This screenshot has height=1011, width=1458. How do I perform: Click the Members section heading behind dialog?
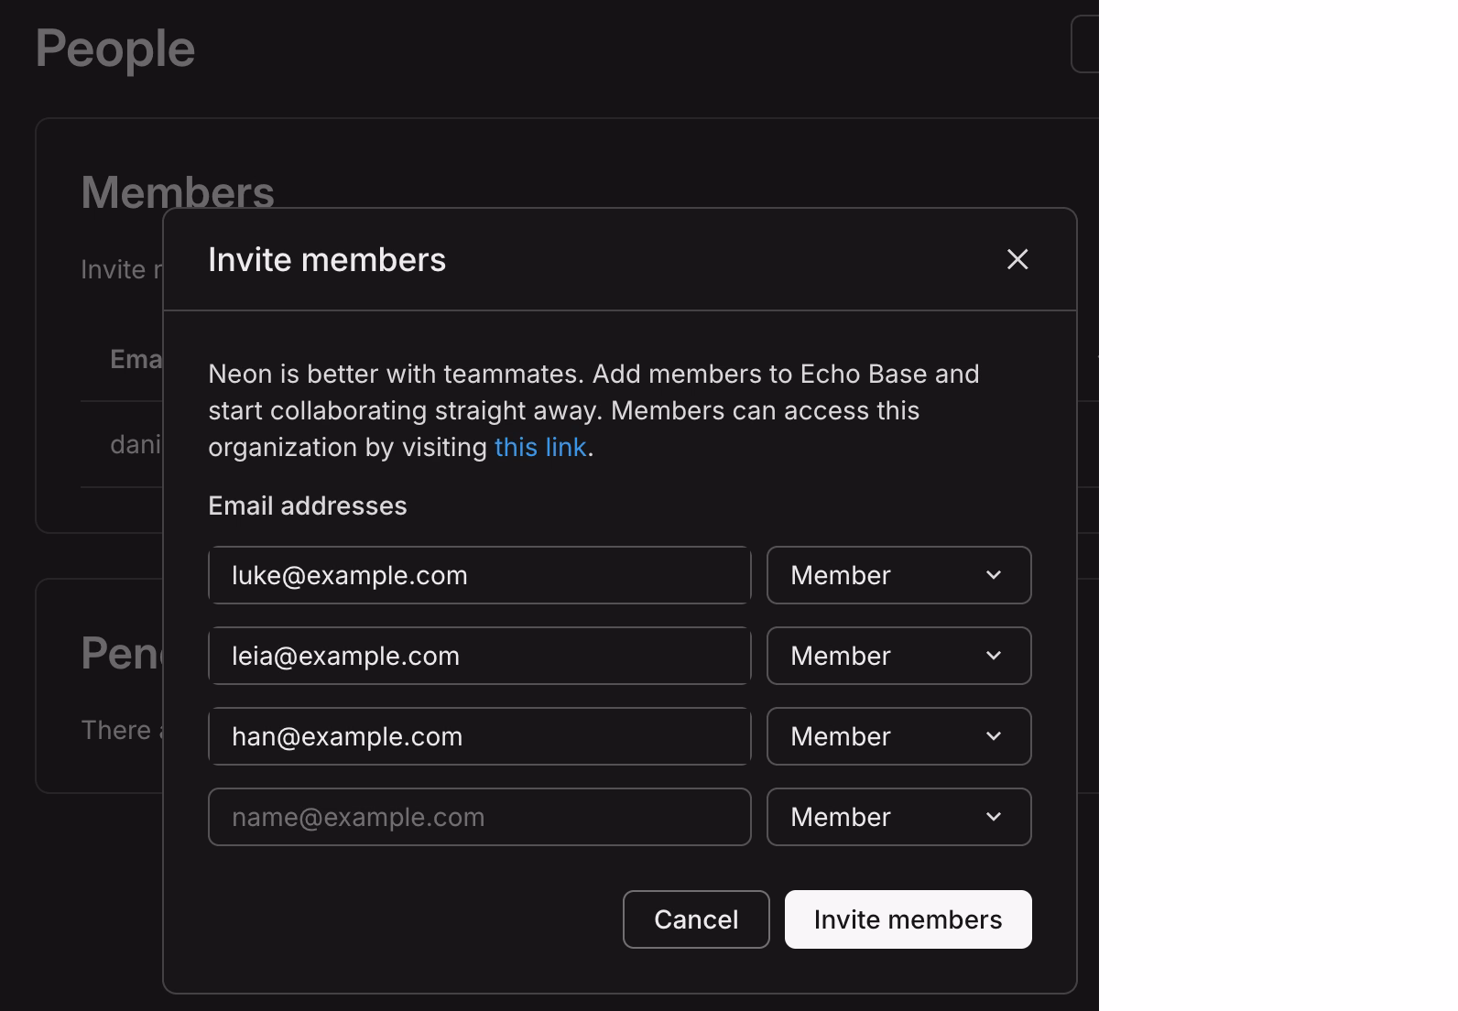[178, 190]
